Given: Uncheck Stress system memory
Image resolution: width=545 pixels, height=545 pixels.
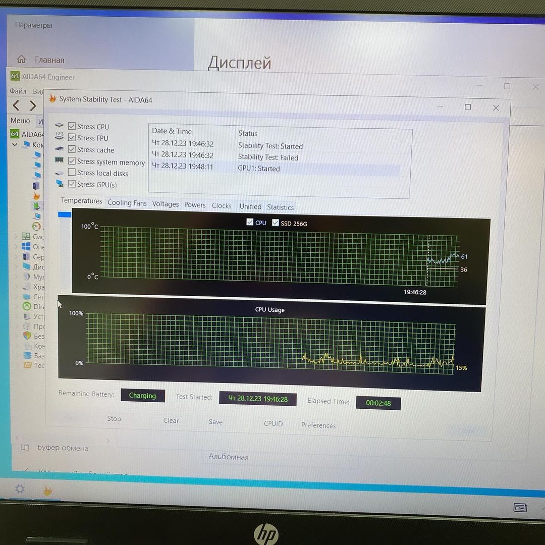Looking at the screenshot, I should (x=72, y=161).
